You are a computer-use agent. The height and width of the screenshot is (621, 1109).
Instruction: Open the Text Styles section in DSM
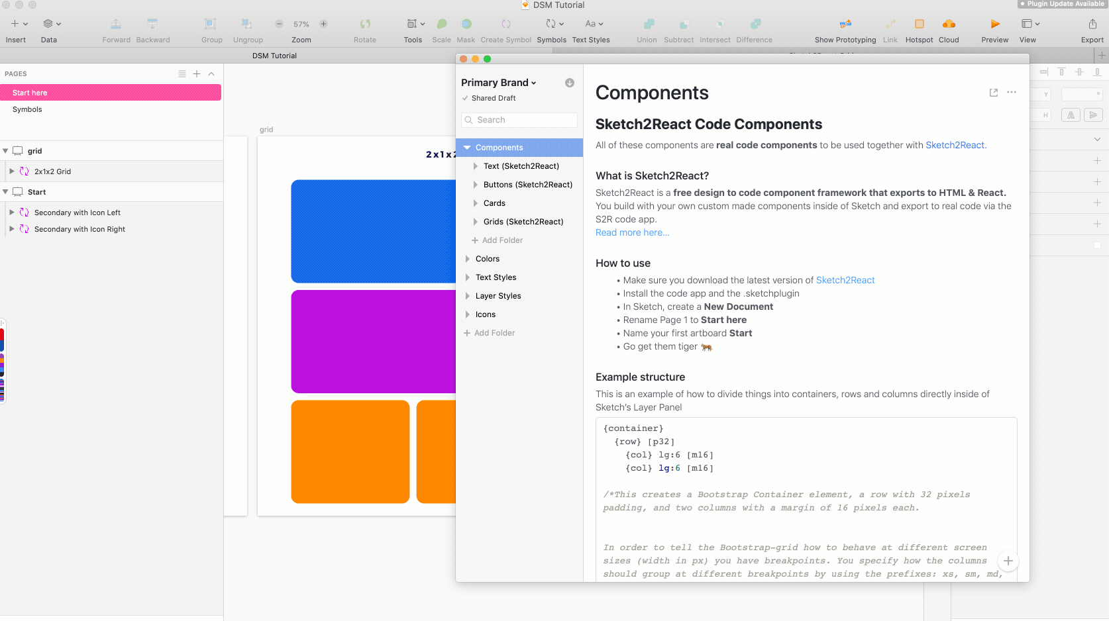[496, 277]
